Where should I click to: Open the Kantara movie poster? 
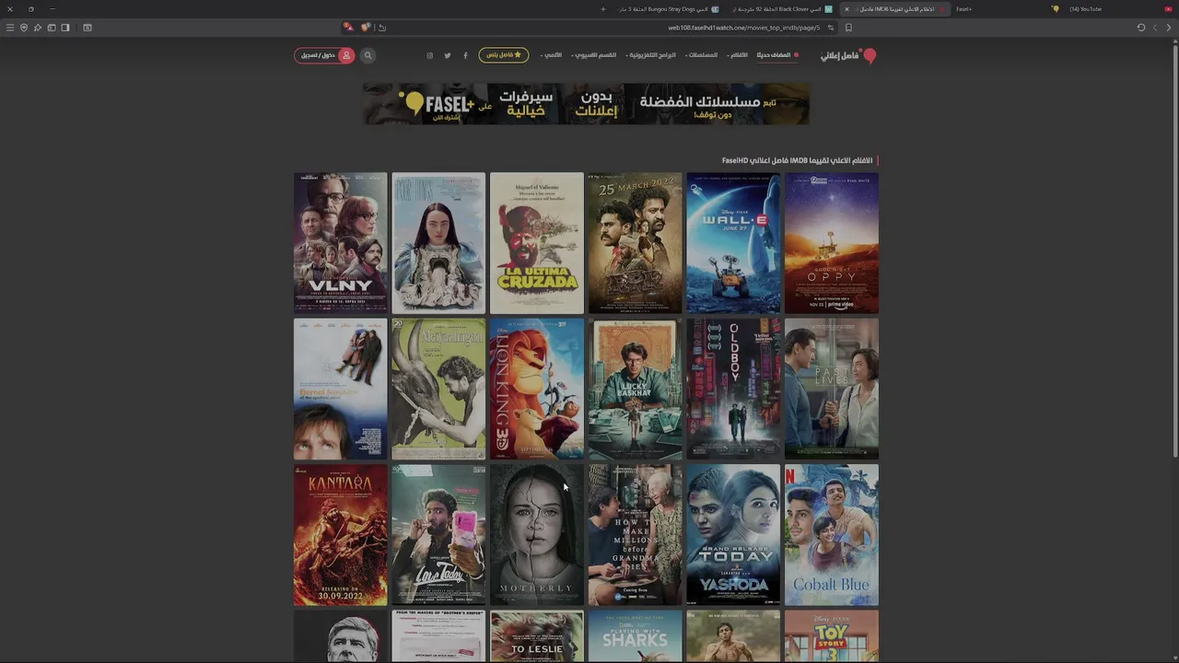[x=341, y=535]
